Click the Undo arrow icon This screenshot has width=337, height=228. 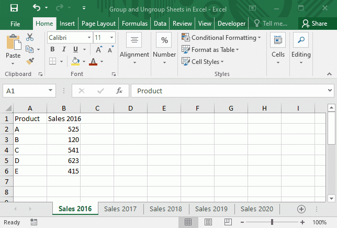click(37, 8)
